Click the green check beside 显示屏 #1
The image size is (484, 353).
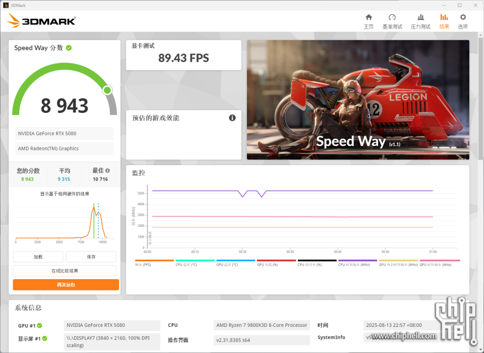click(45, 339)
